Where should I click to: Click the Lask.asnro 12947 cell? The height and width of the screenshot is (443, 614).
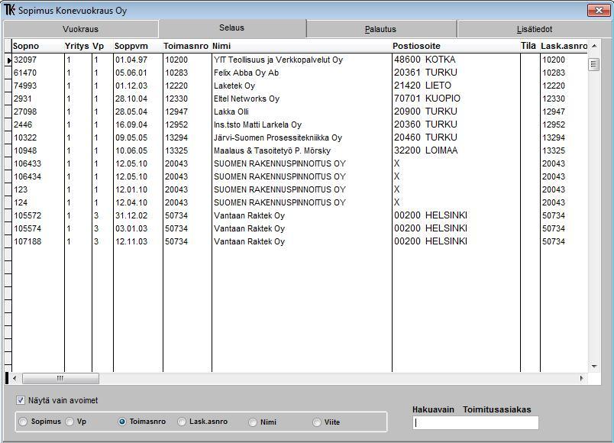pyautogui.click(x=564, y=112)
